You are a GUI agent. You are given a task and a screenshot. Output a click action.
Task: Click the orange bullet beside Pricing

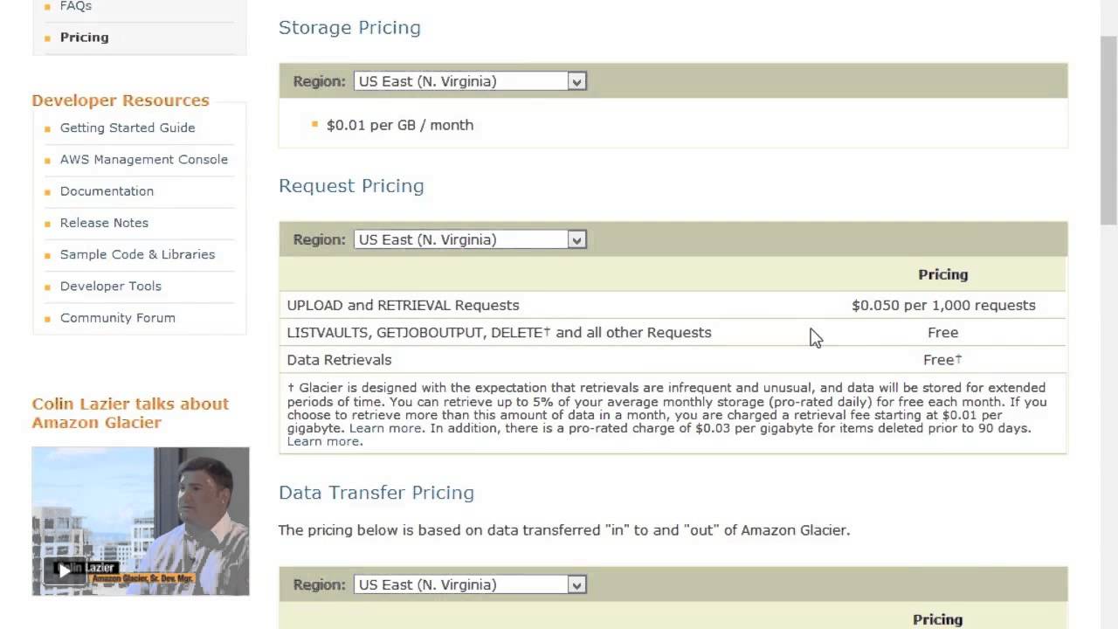coord(48,38)
